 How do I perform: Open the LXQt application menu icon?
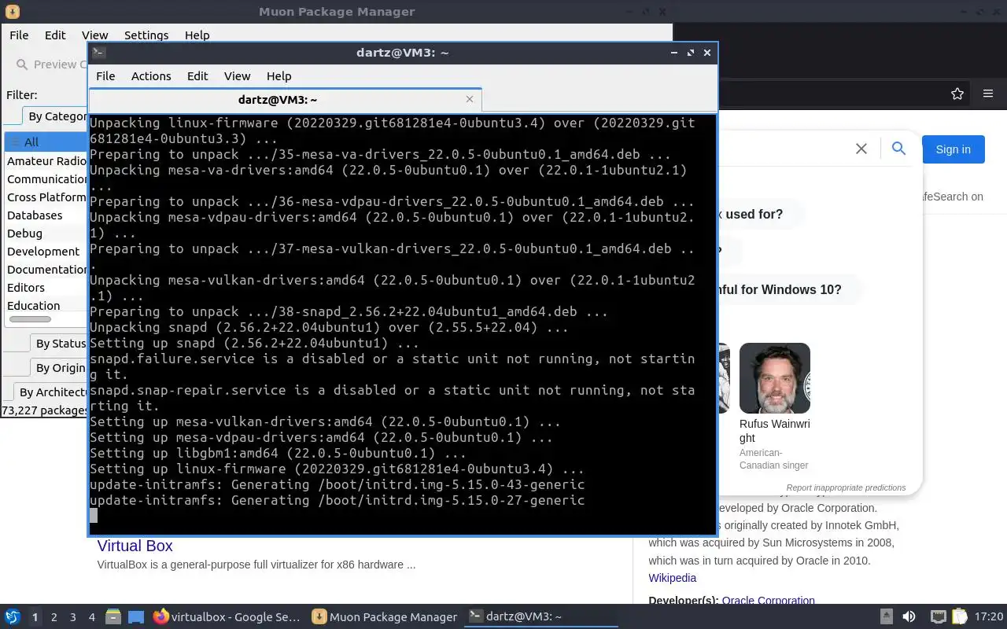pos(12,617)
